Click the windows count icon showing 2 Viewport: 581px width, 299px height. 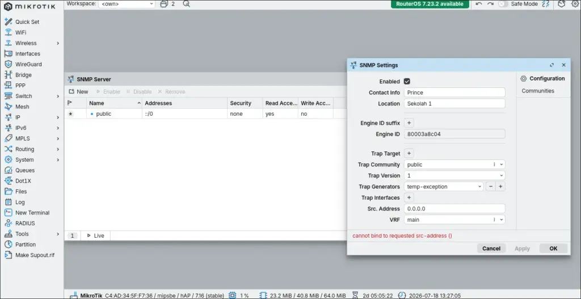click(164, 4)
